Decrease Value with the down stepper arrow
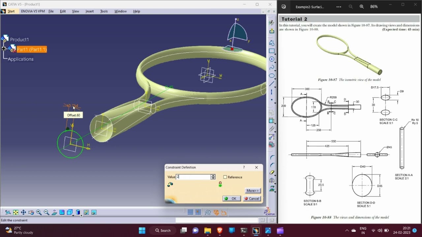Screen dimensions: 422x237 (x=213, y=178)
